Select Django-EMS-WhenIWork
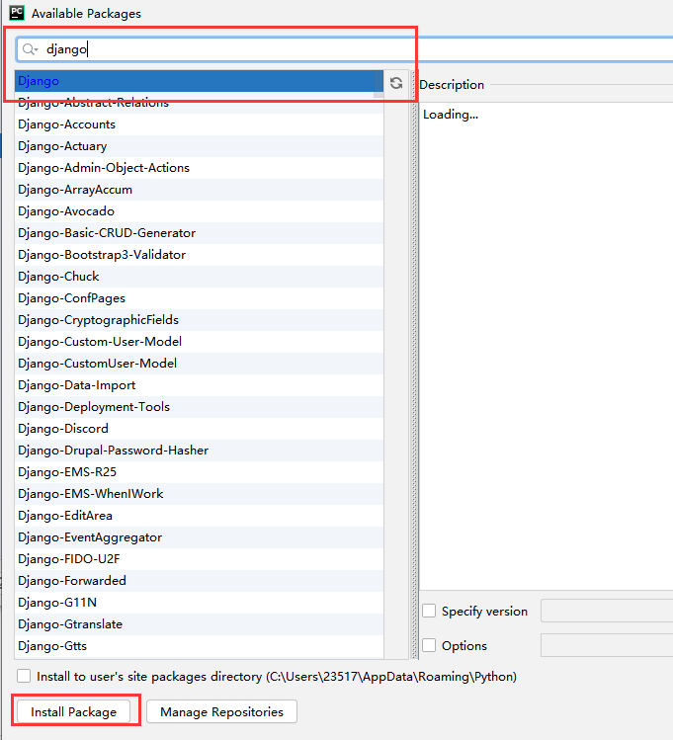673x740 pixels. [200, 493]
